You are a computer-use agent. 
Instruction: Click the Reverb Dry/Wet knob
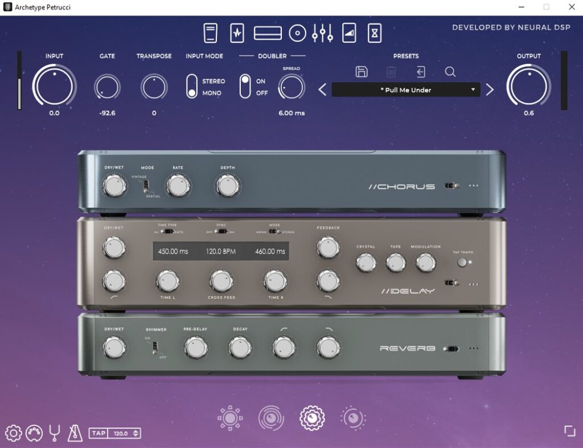[114, 348]
